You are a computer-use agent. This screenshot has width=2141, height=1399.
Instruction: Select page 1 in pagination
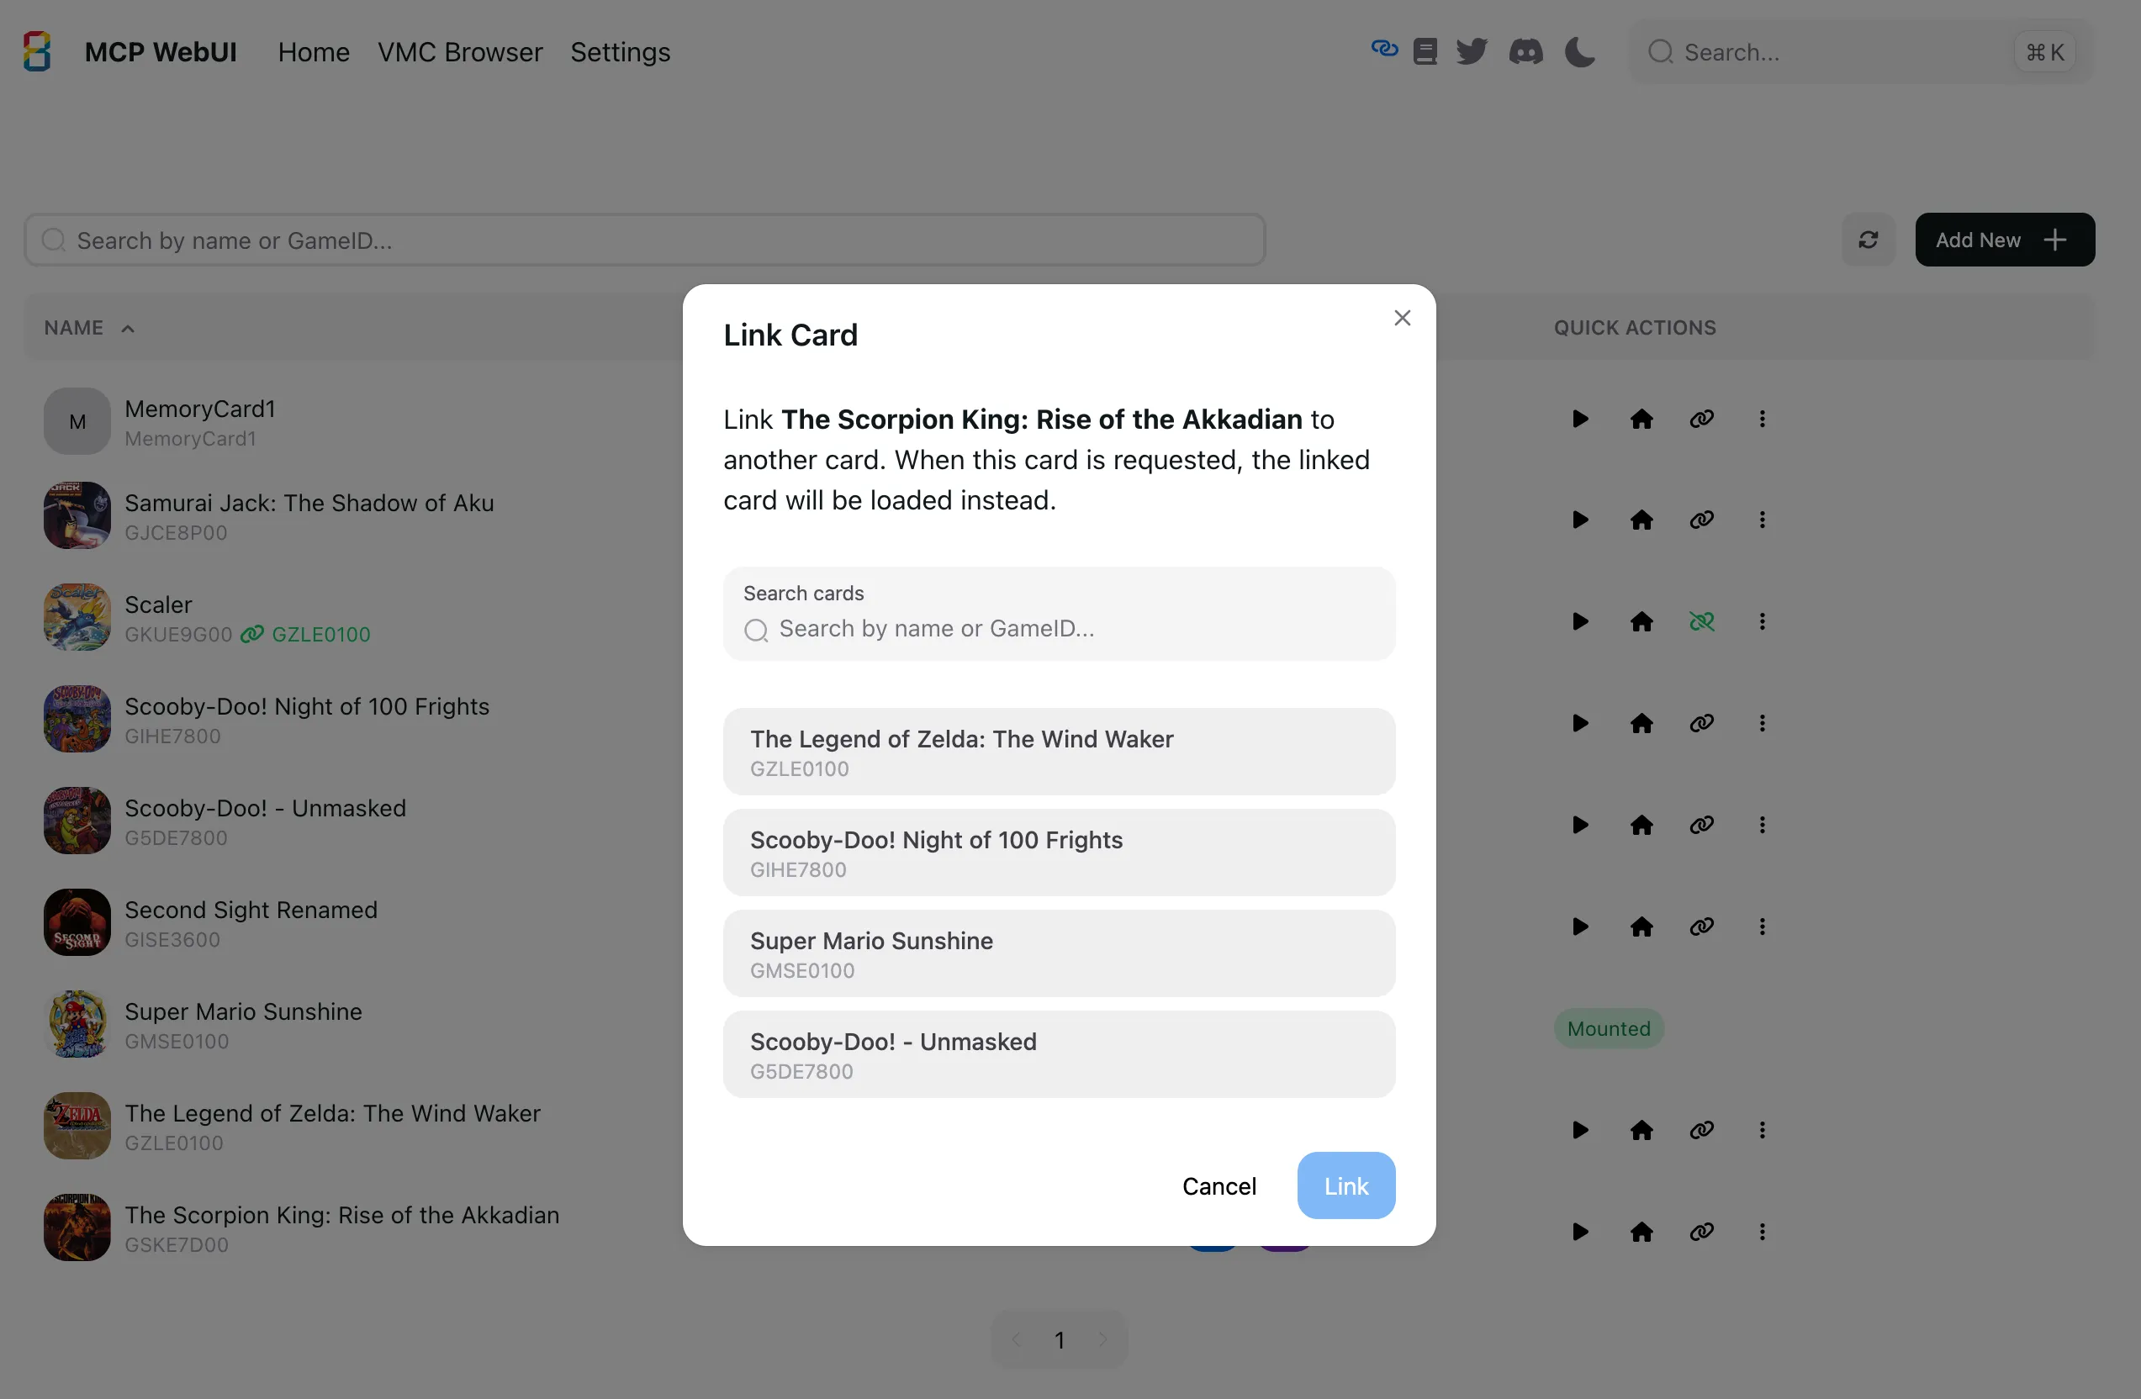tap(1059, 1339)
